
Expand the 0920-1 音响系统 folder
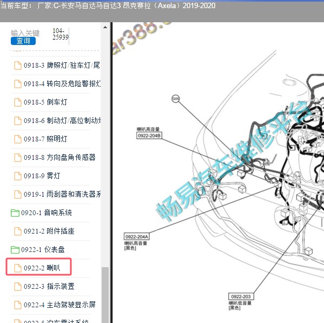point(47,212)
